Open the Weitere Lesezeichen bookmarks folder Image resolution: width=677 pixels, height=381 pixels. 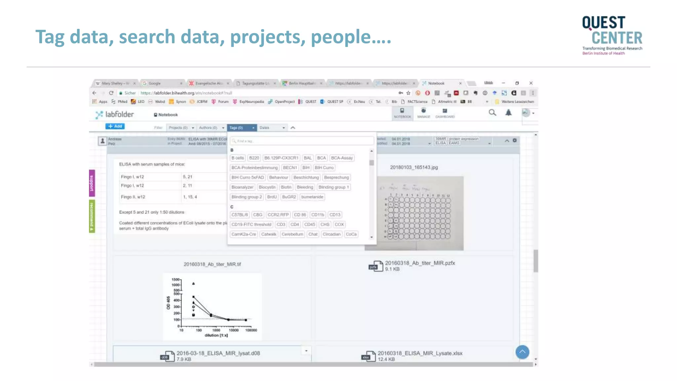[x=514, y=102]
